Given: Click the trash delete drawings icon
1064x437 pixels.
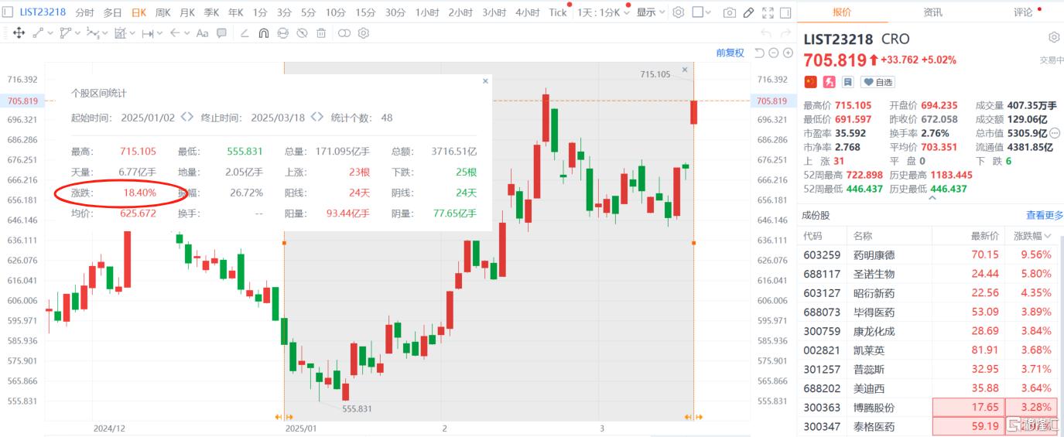Looking at the screenshot, I should click(x=321, y=33).
